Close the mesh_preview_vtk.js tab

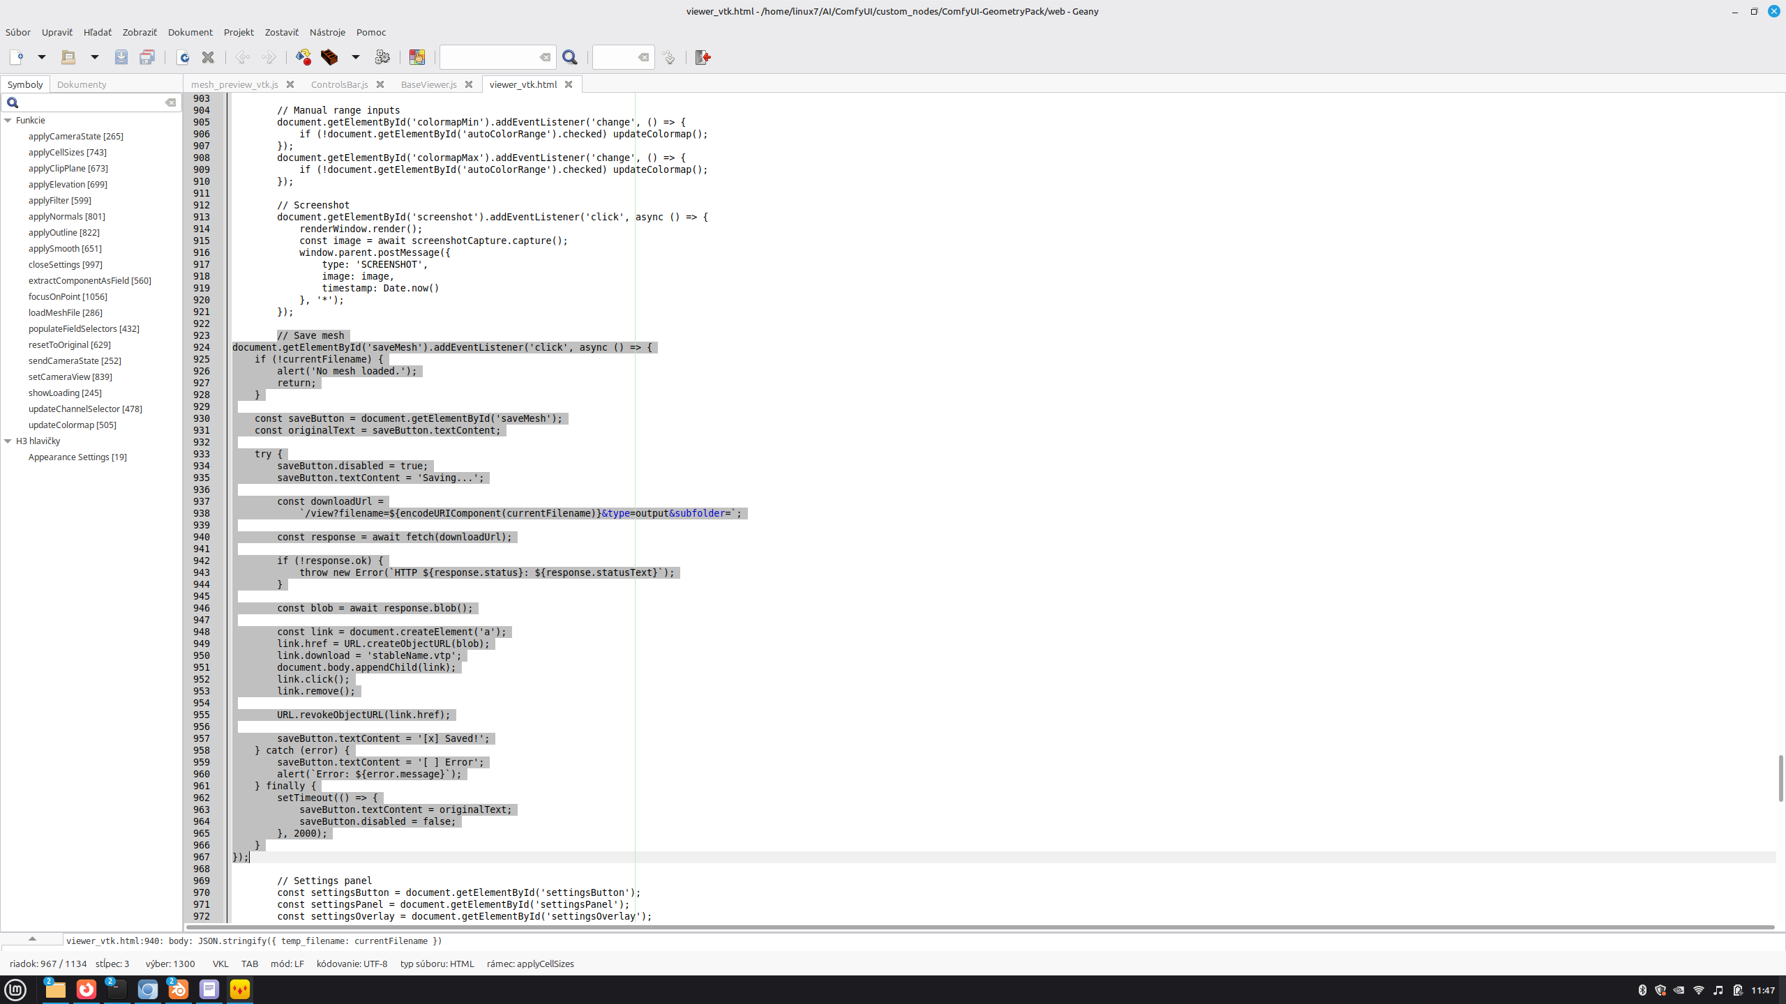(290, 84)
